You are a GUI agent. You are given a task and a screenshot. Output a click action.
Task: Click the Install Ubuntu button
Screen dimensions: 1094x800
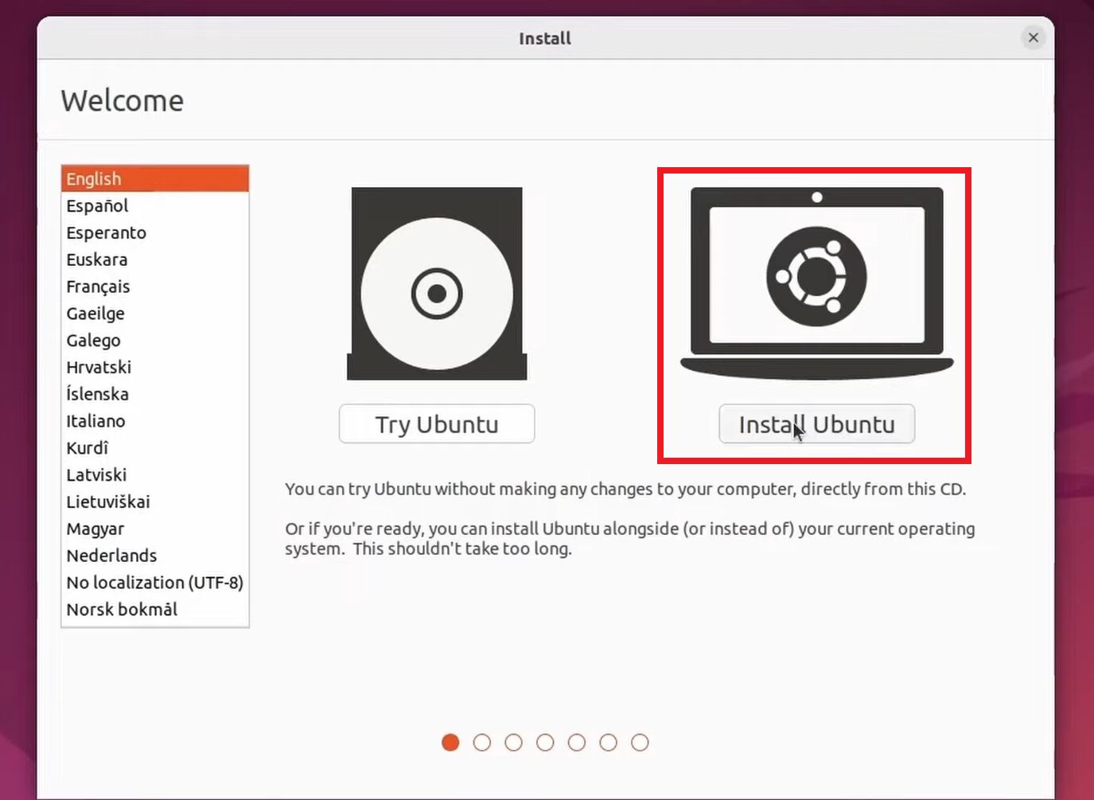[816, 424]
